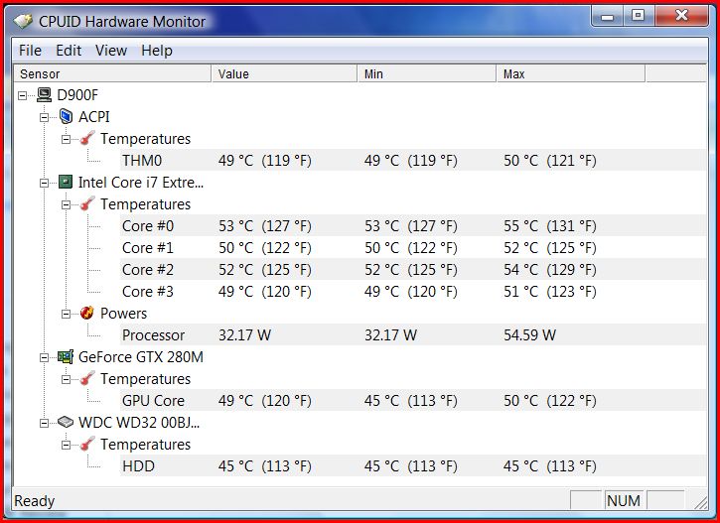This screenshot has height=523, width=720.
Task: Click the NUM status bar indicator
Action: 623,500
